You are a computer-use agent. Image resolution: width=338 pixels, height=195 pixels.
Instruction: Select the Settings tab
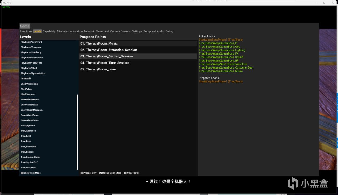click(137, 31)
